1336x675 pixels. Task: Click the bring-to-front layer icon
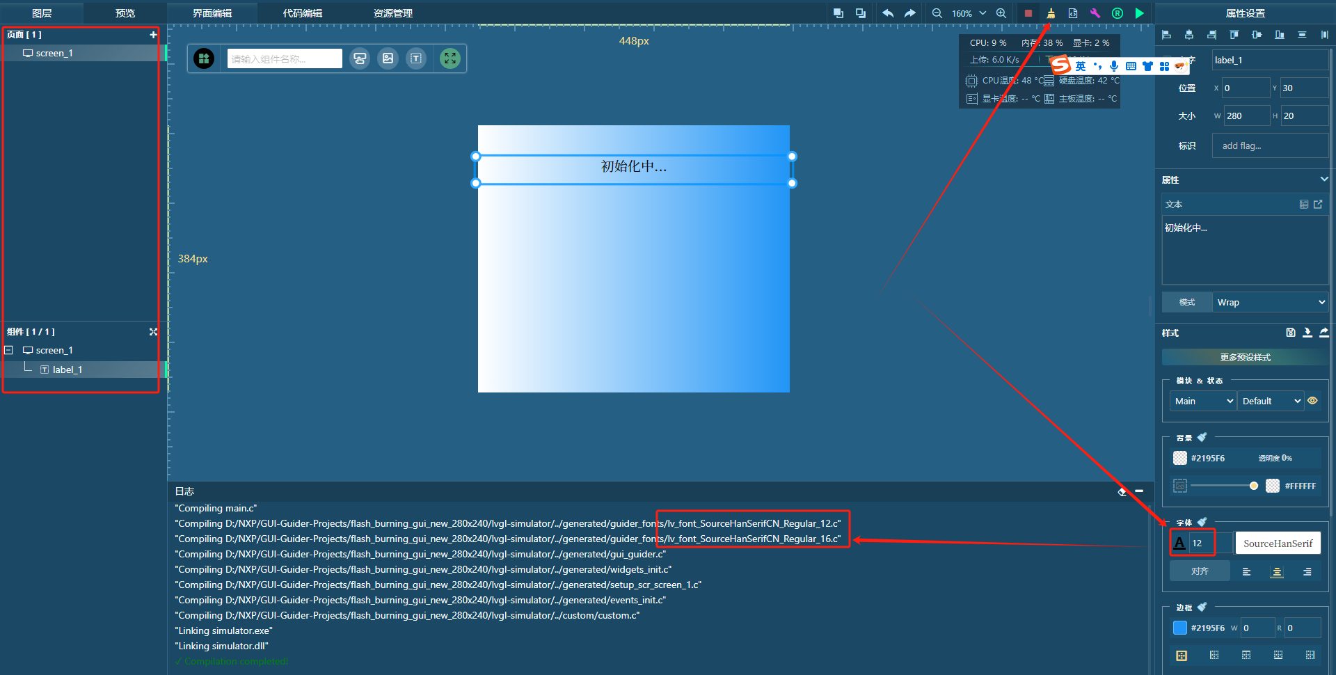(x=838, y=13)
